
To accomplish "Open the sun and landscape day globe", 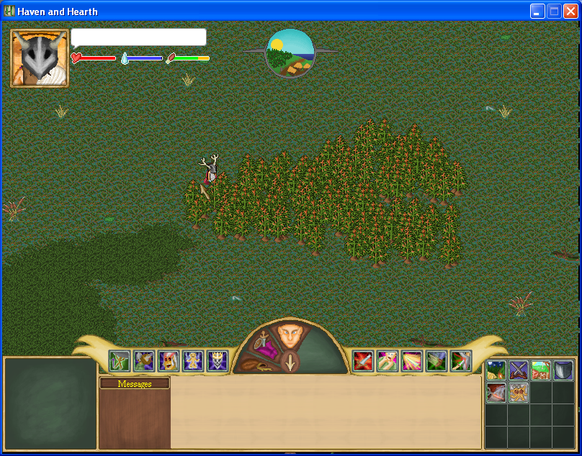I will [290, 53].
